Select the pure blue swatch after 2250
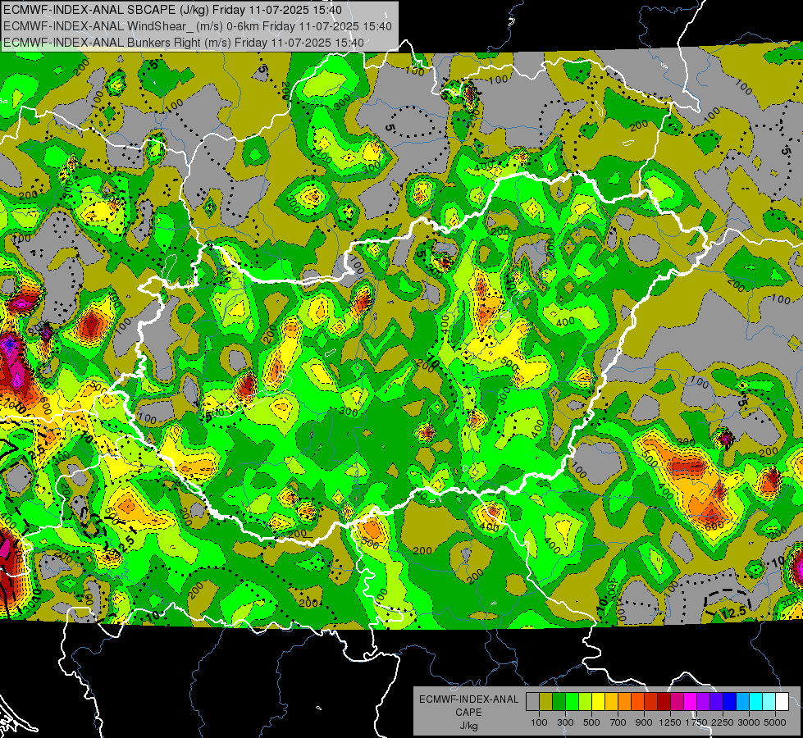Viewport: 803px width, 738px height. coord(730,702)
